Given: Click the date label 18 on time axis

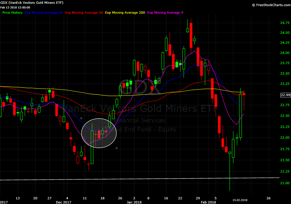Looking at the screenshot, I should click(x=102, y=198).
